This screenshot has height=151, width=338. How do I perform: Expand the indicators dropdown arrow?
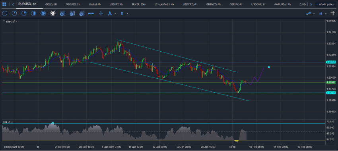[x=314, y=14]
